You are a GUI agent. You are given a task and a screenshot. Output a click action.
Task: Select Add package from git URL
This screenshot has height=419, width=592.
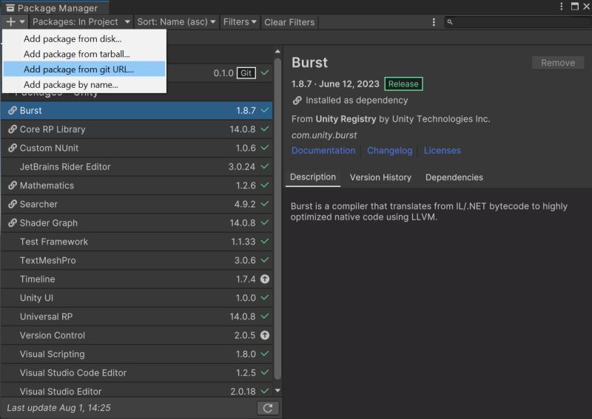(x=84, y=69)
